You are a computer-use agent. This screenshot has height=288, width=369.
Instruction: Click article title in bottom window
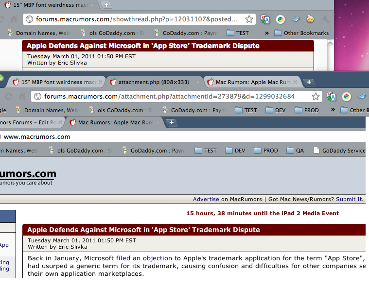point(143,230)
